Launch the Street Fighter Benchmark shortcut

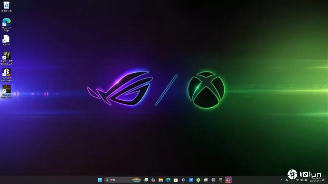[x=6, y=73]
